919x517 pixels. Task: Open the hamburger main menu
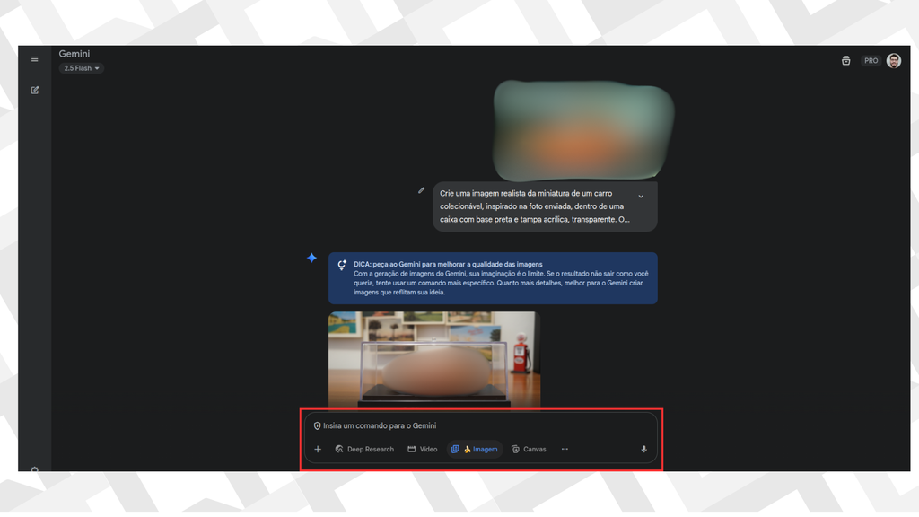(35, 59)
